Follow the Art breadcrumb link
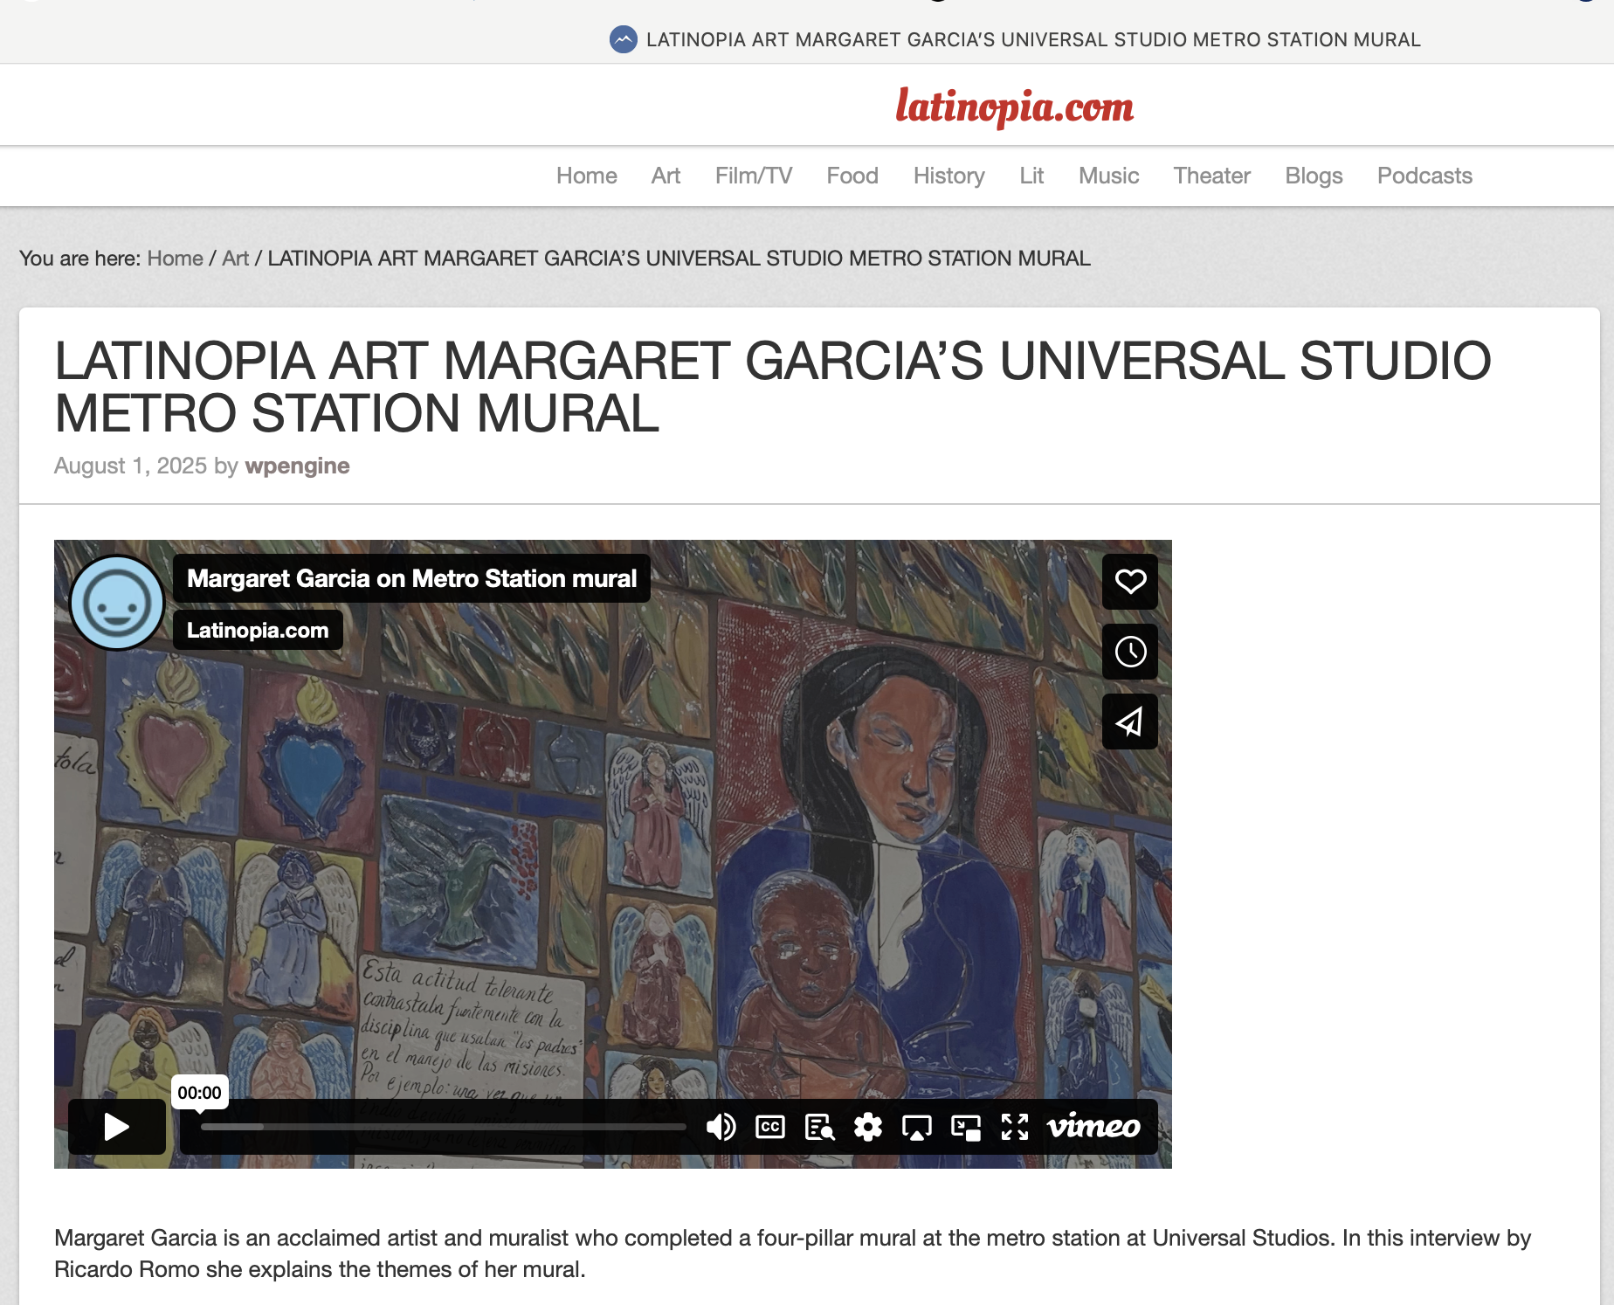1614x1305 pixels. coord(235,259)
